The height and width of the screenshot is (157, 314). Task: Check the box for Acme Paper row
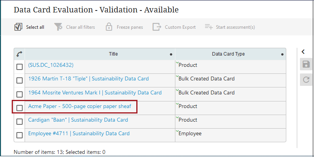[20, 108]
